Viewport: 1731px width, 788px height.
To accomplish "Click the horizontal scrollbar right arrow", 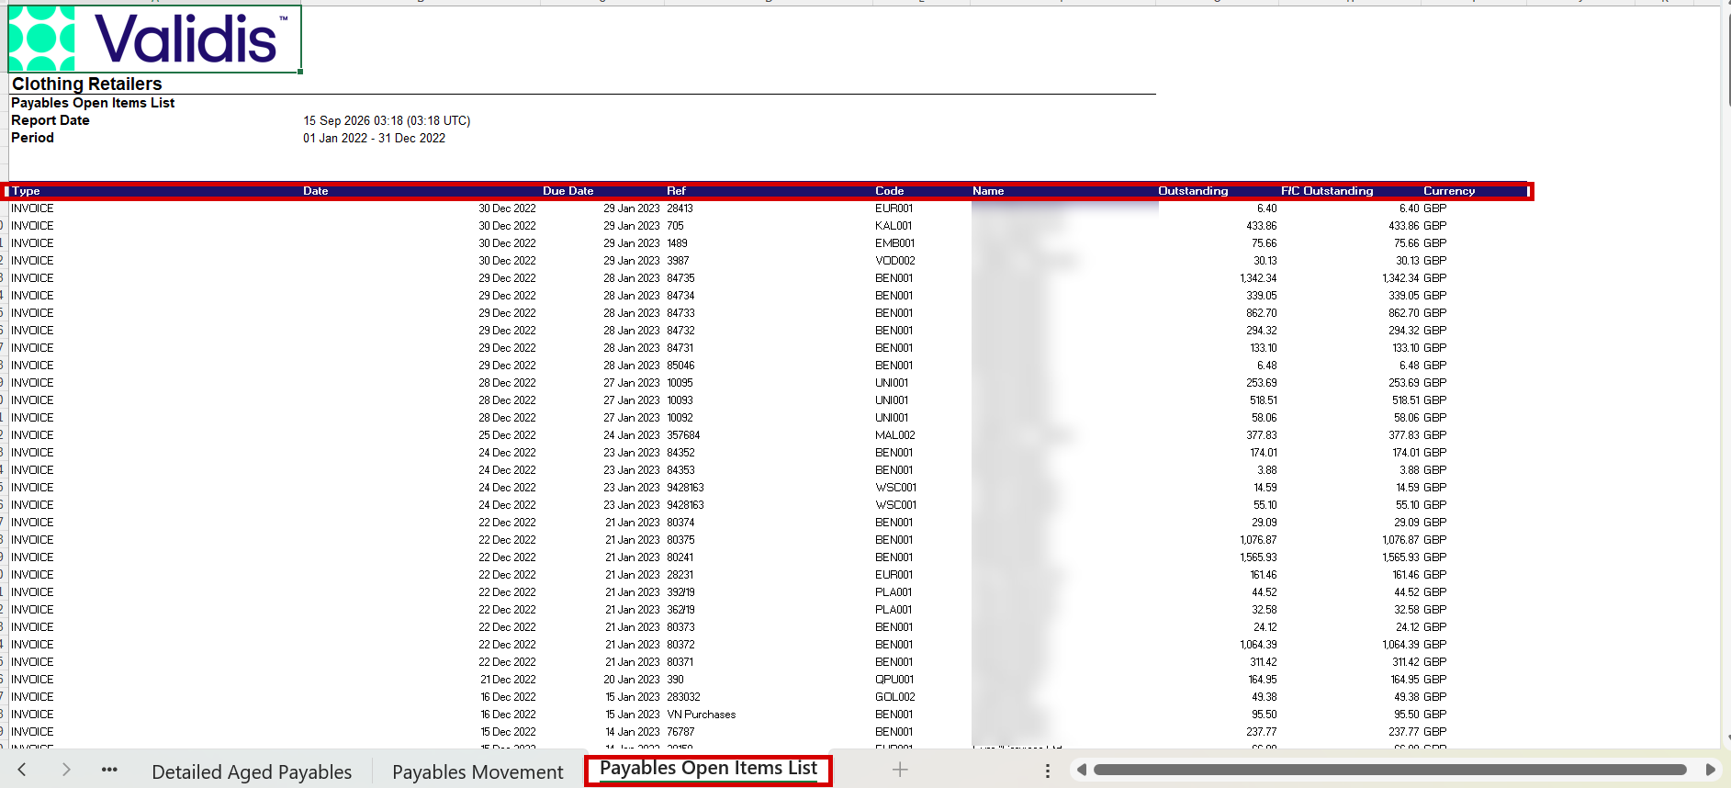I will point(1710,770).
